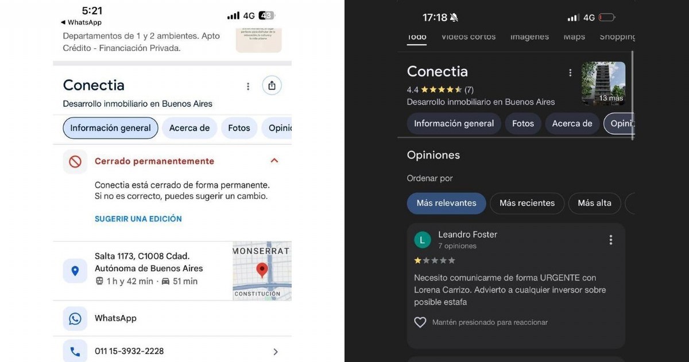Select Más relevantes sort chip
The width and height of the screenshot is (689, 362).
447,203
